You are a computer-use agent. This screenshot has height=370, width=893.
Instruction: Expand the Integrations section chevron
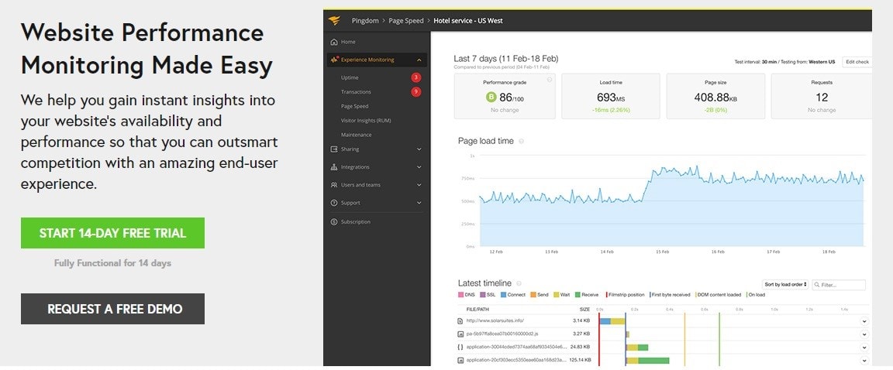(419, 167)
